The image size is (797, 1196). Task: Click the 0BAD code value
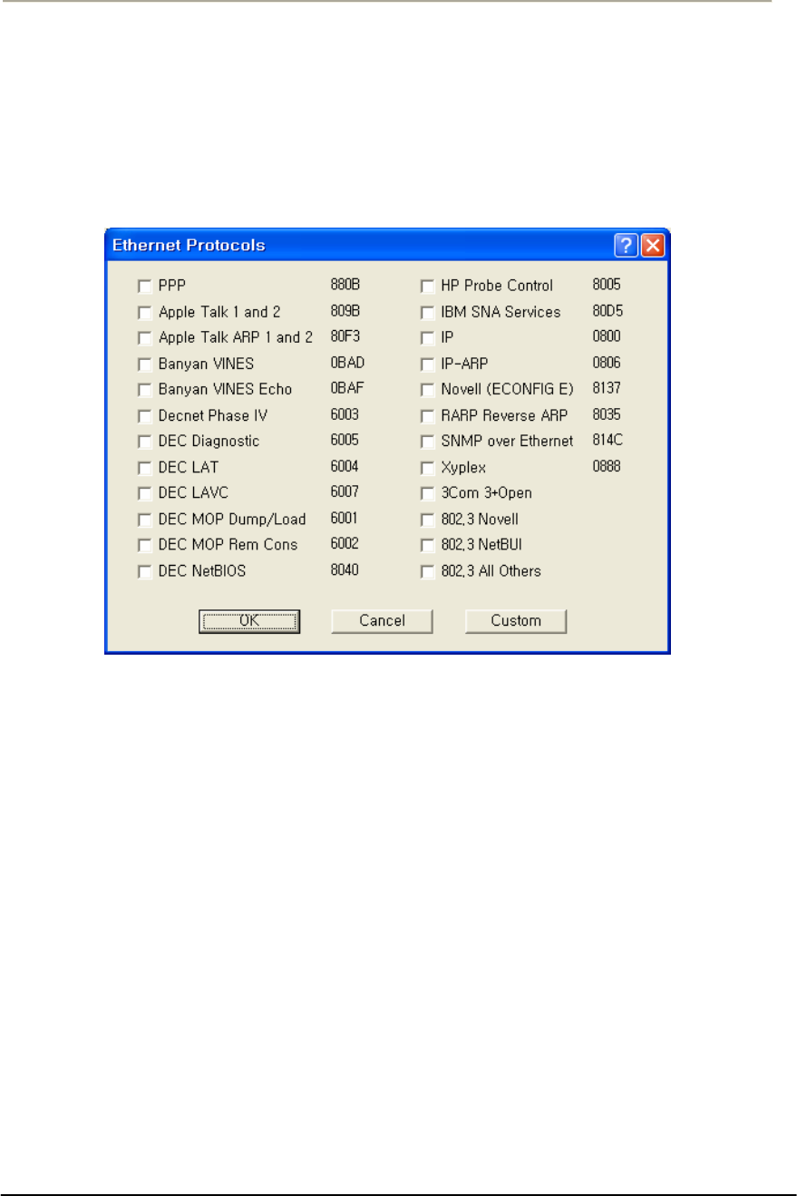pos(348,362)
